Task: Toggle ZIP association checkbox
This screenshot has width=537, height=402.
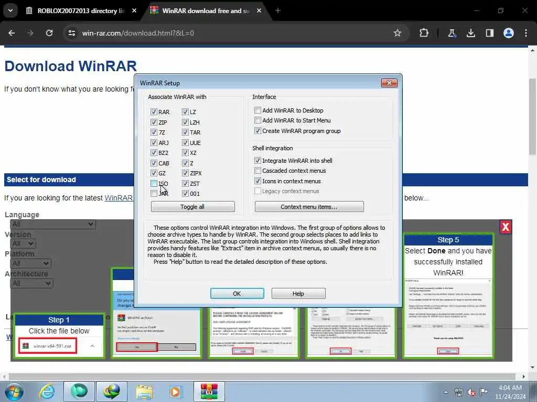Action: pos(154,122)
